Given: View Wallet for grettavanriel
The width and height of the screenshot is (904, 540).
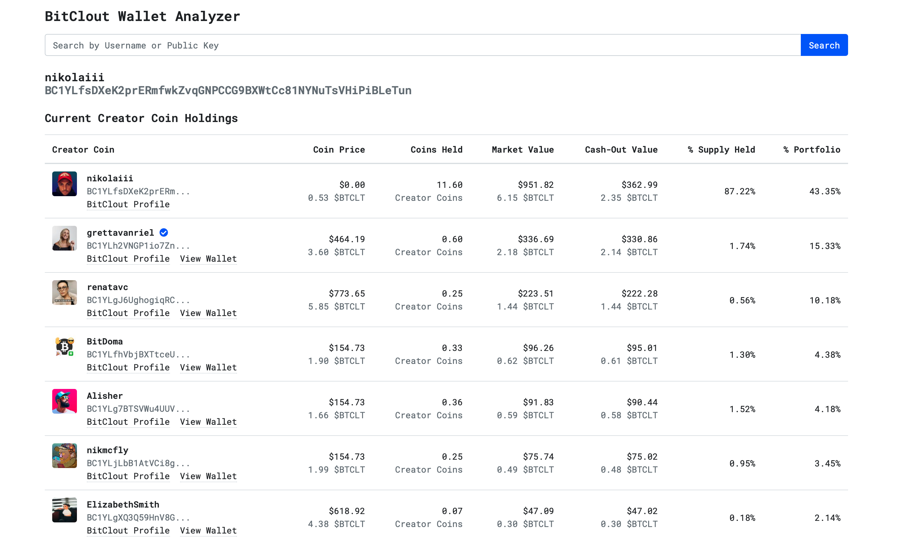Looking at the screenshot, I should click(x=208, y=259).
